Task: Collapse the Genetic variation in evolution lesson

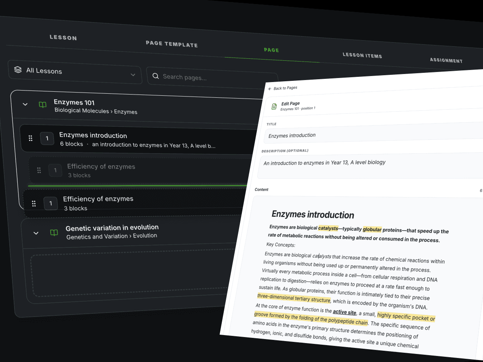Action: [x=36, y=233]
